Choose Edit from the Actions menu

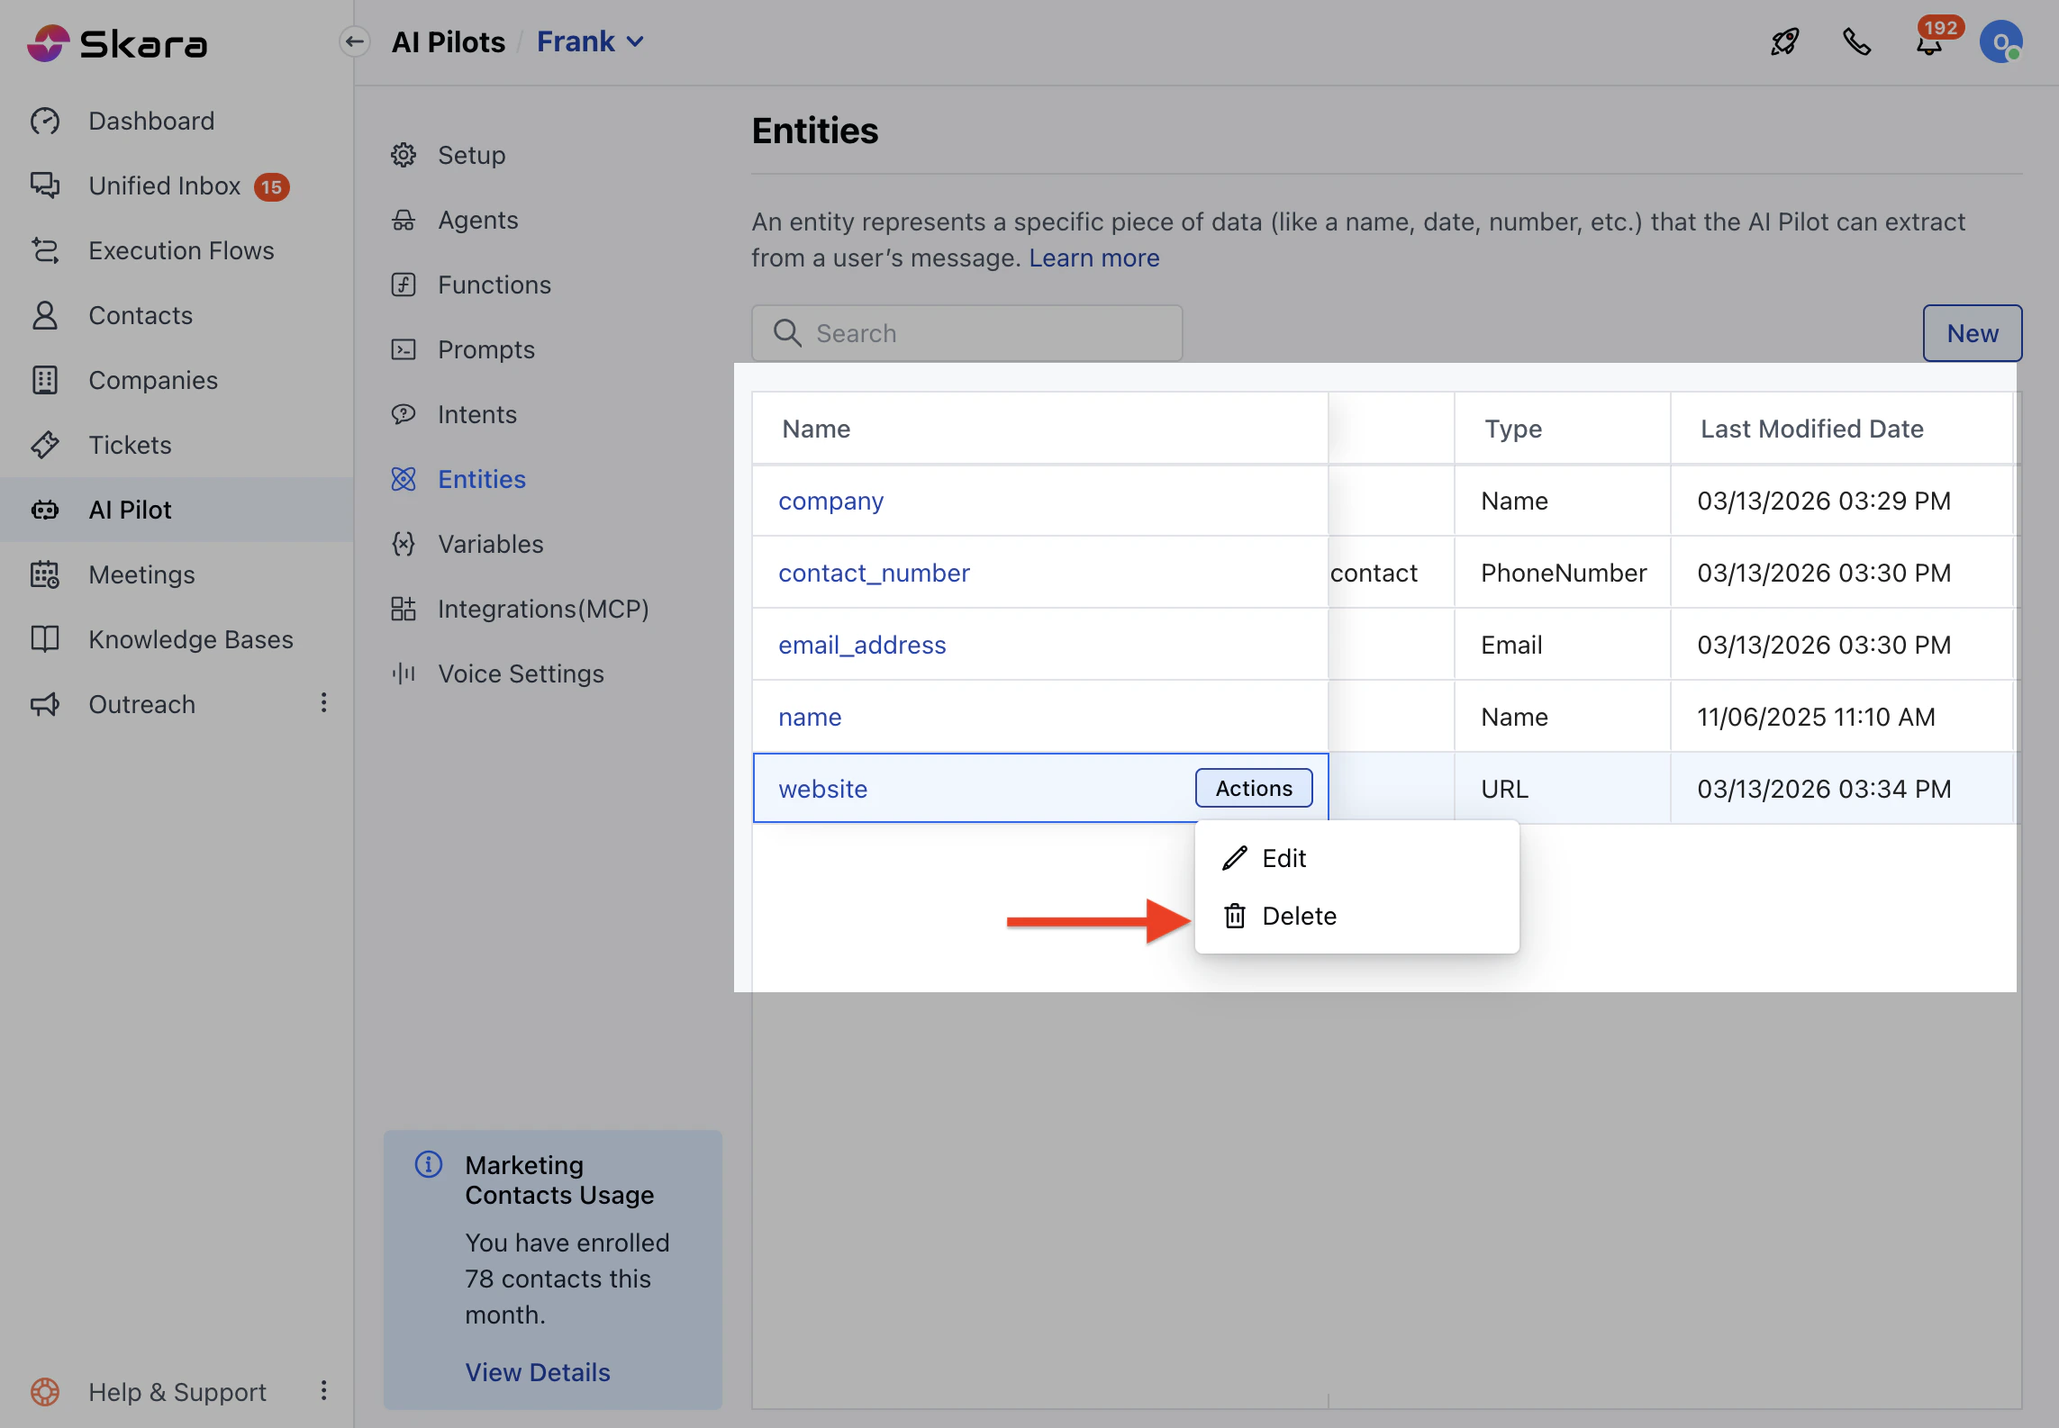1283,858
